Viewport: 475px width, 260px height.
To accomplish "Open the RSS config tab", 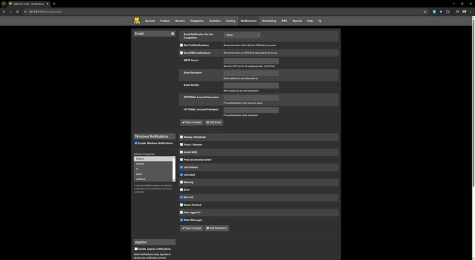I will point(285,21).
